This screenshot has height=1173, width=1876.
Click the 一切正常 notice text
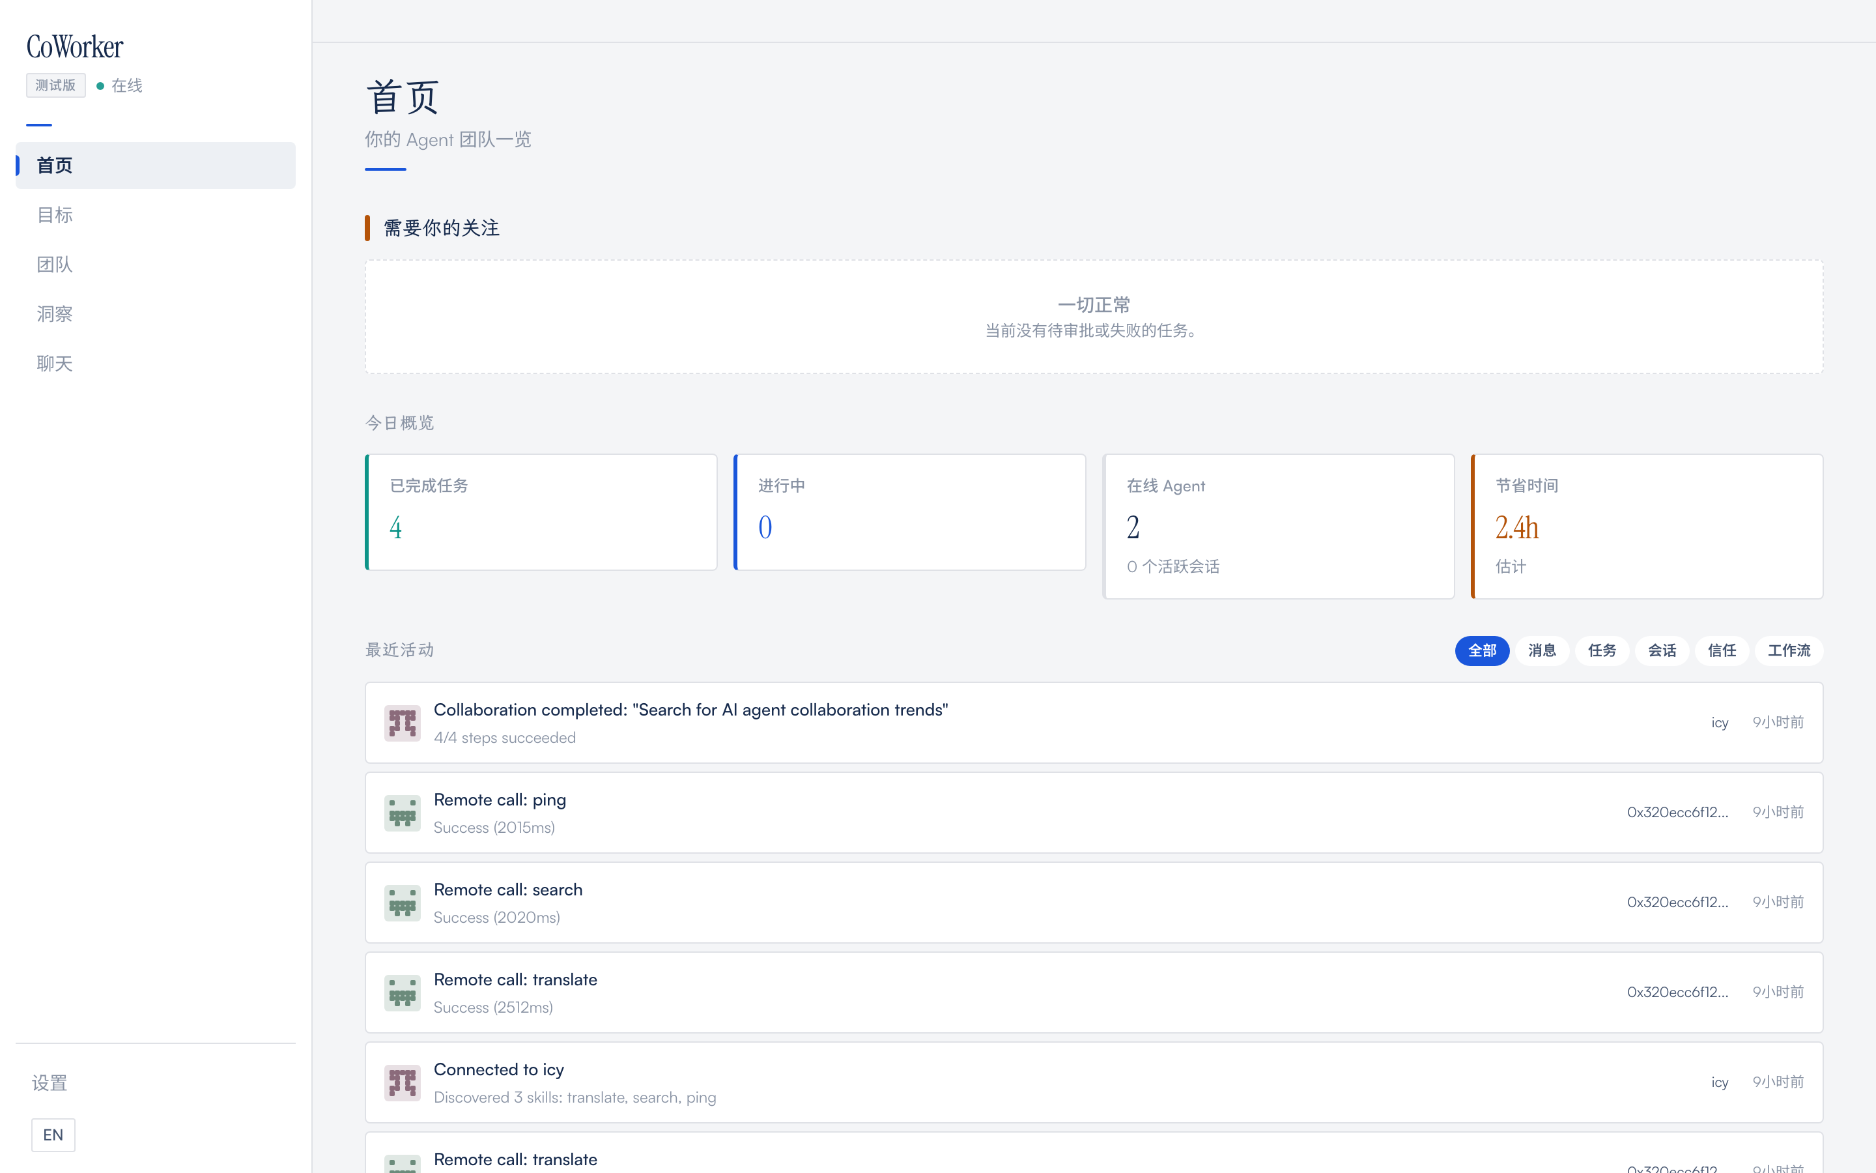[x=1094, y=305]
